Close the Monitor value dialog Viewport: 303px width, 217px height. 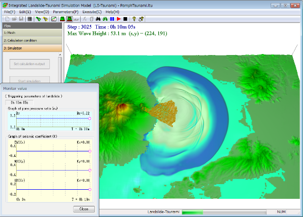click(x=84, y=208)
